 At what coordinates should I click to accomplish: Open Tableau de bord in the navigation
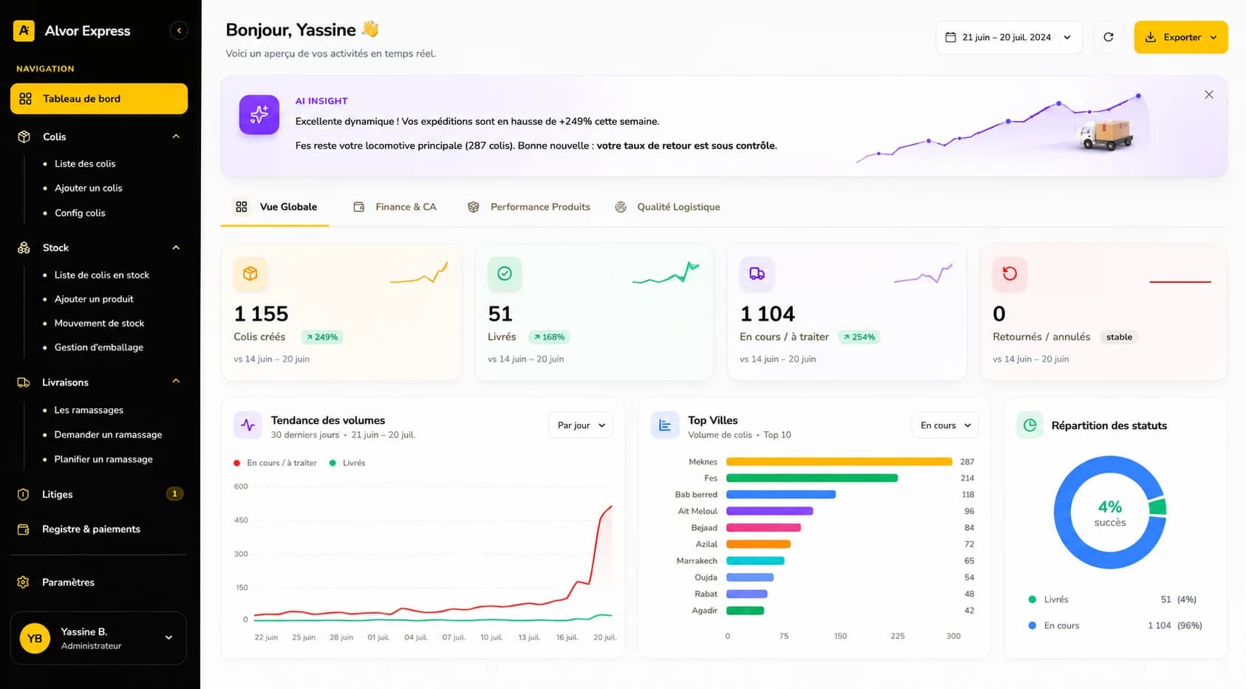coord(99,99)
